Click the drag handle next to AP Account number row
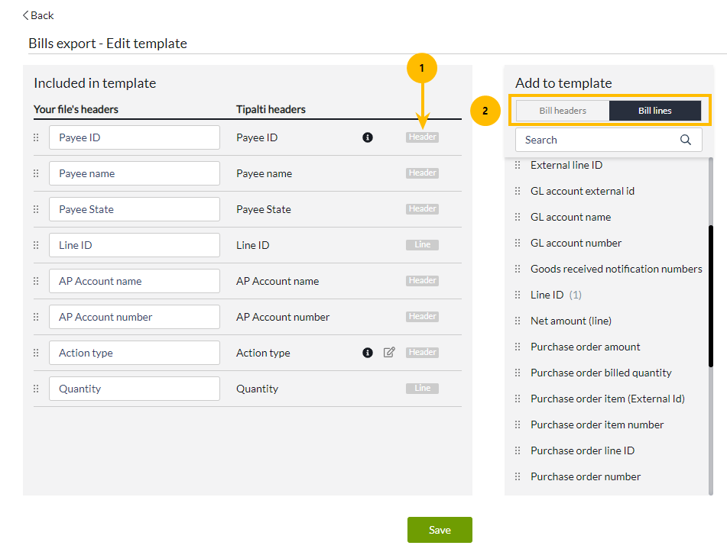Screen dimensions: 727x552 click(35, 316)
